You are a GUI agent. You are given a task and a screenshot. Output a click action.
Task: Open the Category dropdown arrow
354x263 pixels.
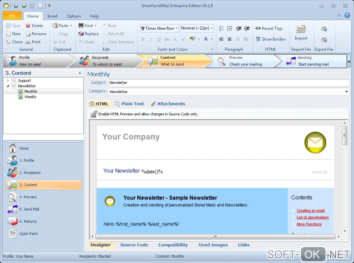[x=347, y=92]
